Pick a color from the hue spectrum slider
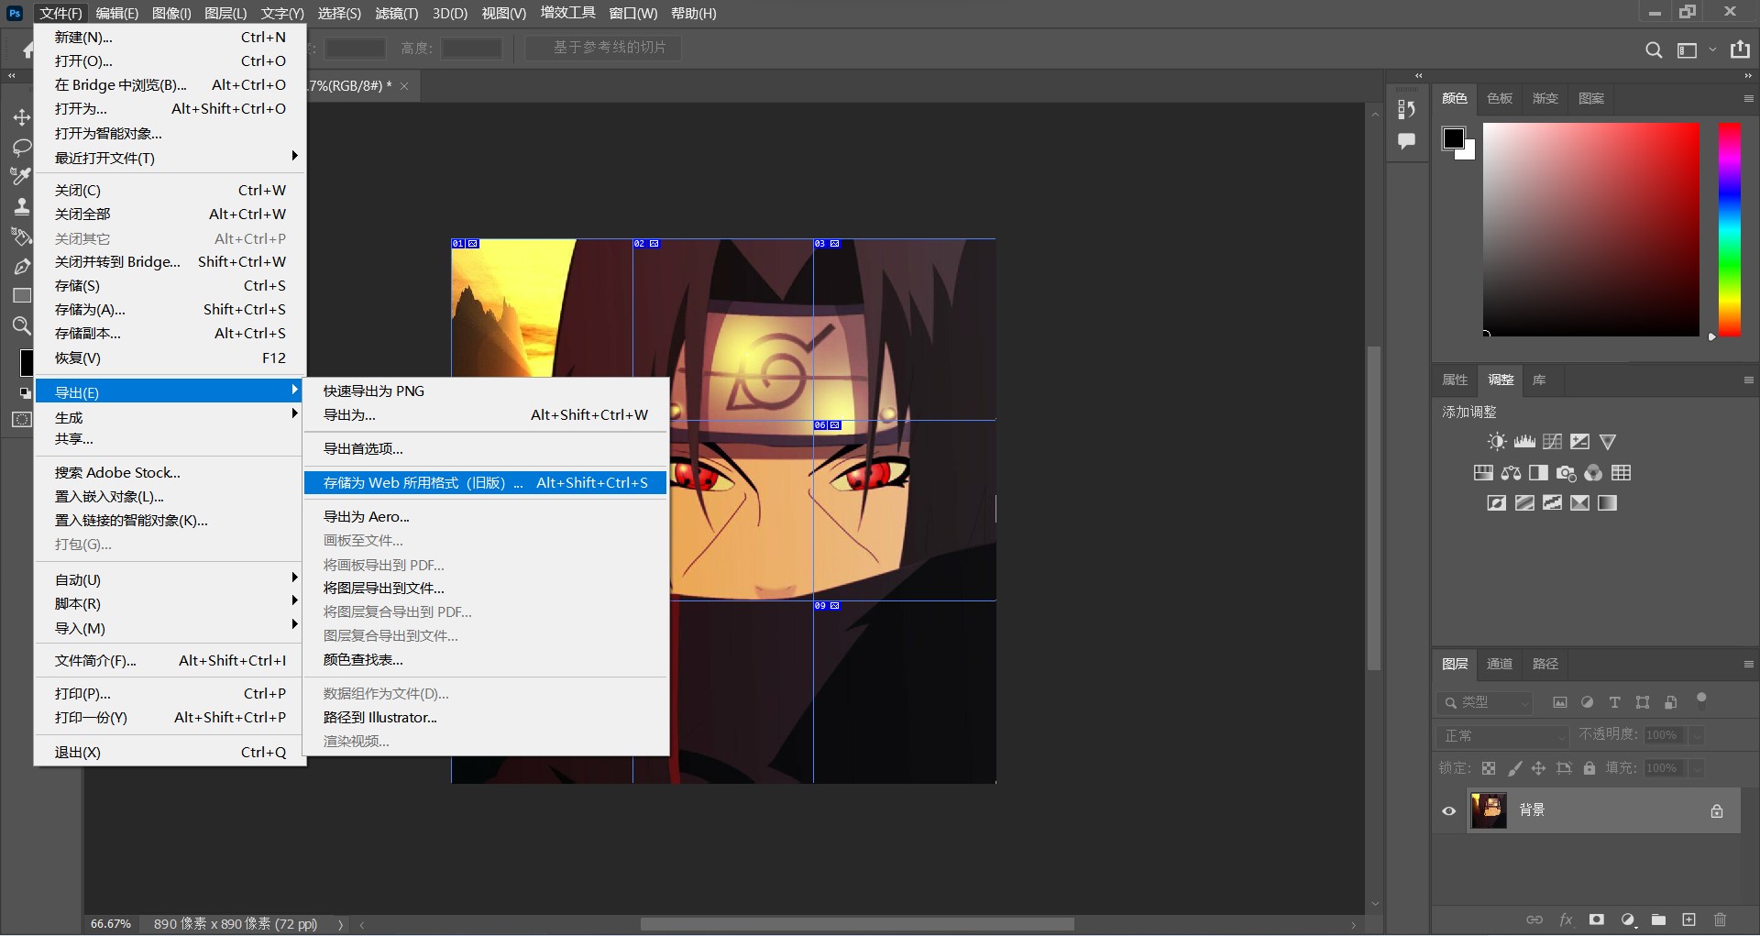Screen dimensions: 1760x936 [x=1729, y=229]
